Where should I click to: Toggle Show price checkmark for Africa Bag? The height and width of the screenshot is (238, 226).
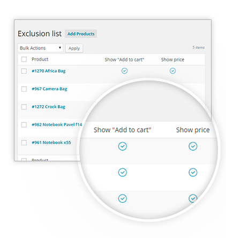tap(172, 71)
